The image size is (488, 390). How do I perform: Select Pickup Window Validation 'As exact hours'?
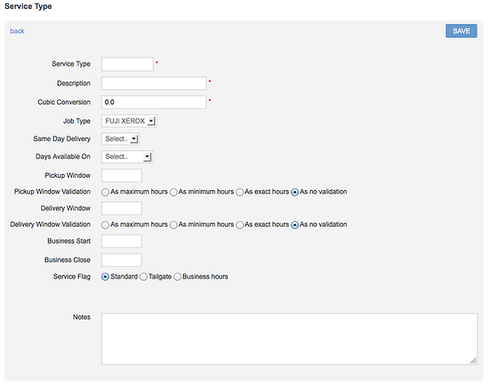point(240,193)
